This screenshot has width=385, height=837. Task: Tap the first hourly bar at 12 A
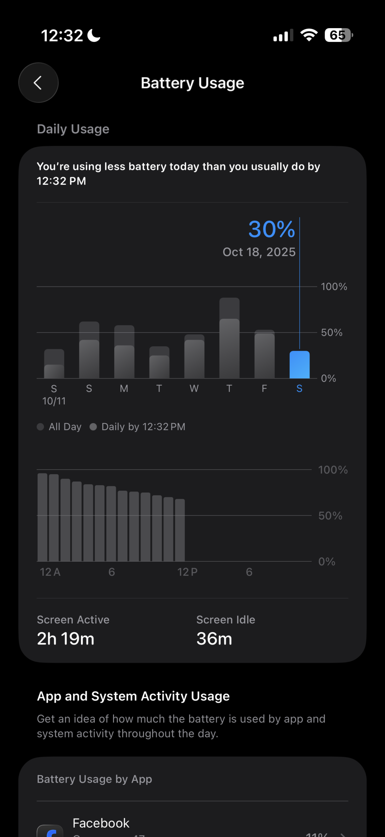click(x=42, y=518)
